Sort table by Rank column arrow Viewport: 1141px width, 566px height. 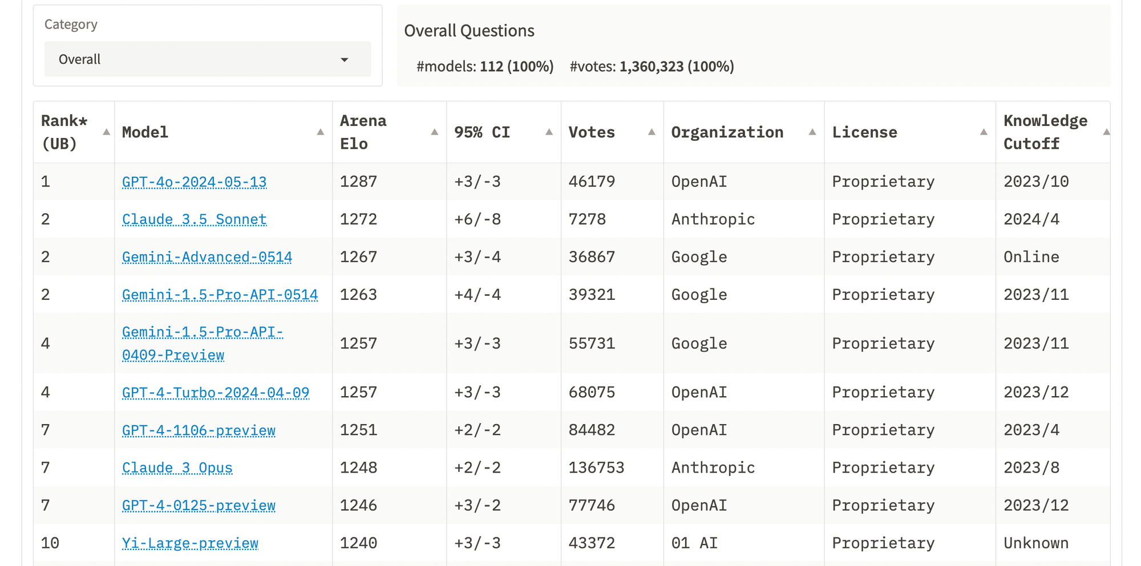point(106,132)
